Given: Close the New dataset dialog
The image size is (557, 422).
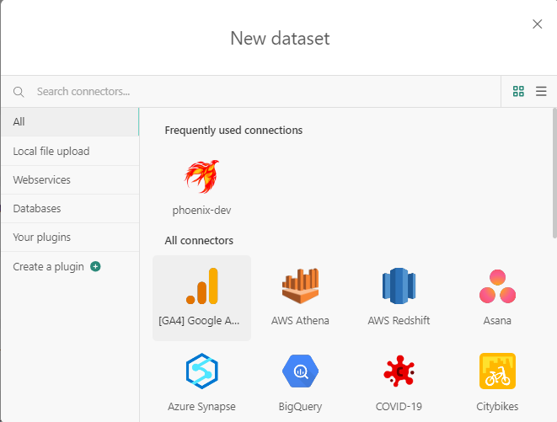Looking at the screenshot, I should [x=537, y=24].
